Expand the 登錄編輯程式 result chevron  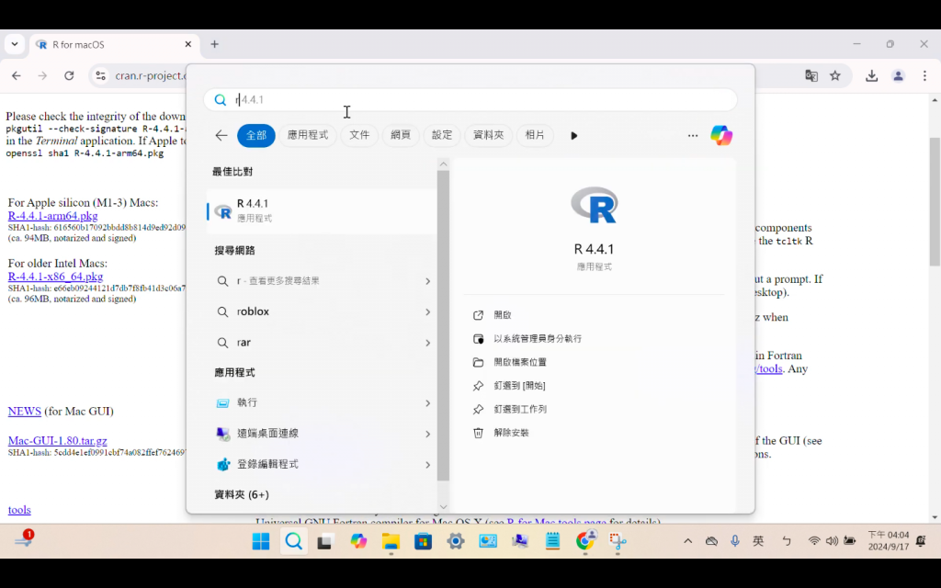pyautogui.click(x=428, y=464)
